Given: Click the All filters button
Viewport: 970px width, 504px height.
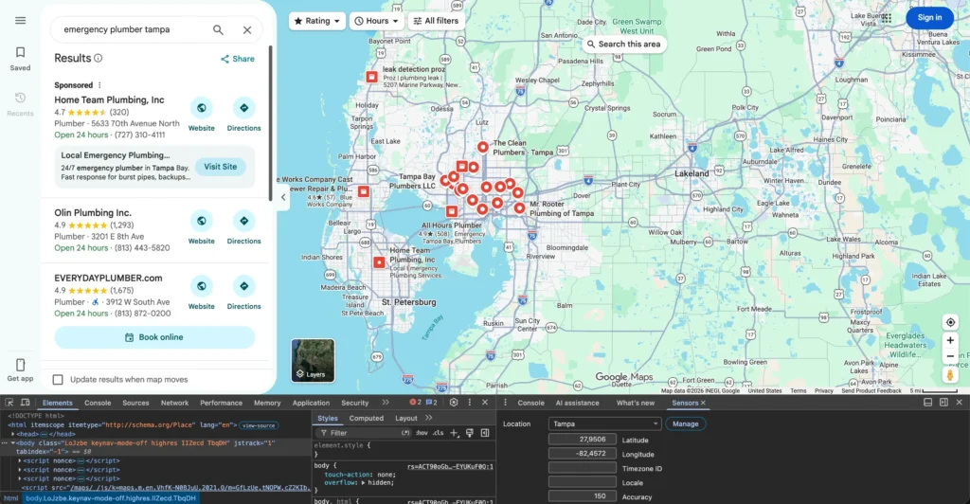Looking at the screenshot, I should point(436,21).
